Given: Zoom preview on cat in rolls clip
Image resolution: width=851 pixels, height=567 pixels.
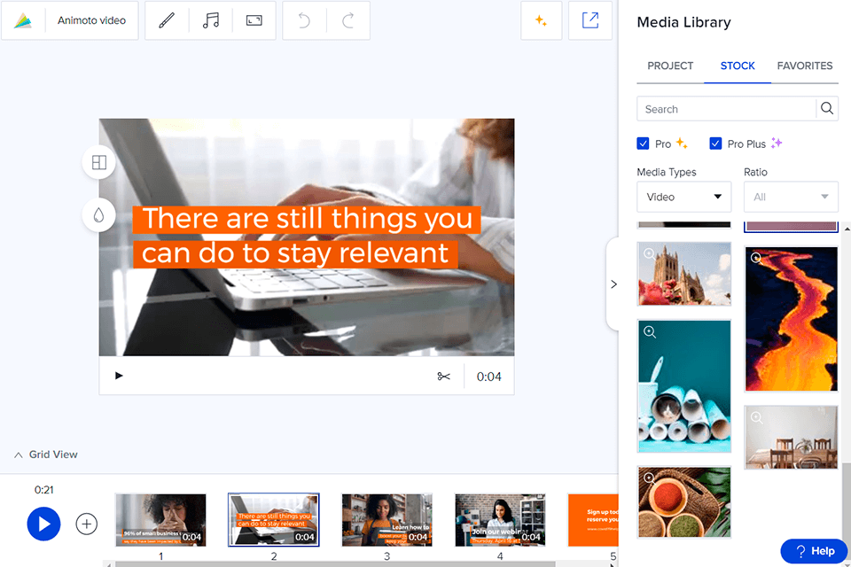Looking at the screenshot, I should pos(650,332).
